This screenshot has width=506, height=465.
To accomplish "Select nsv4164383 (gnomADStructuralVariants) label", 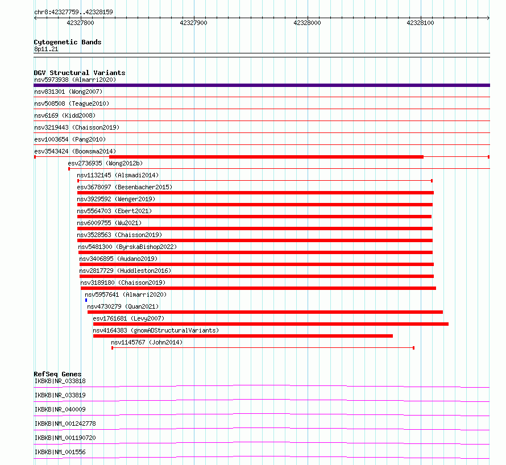I will pos(156,330).
